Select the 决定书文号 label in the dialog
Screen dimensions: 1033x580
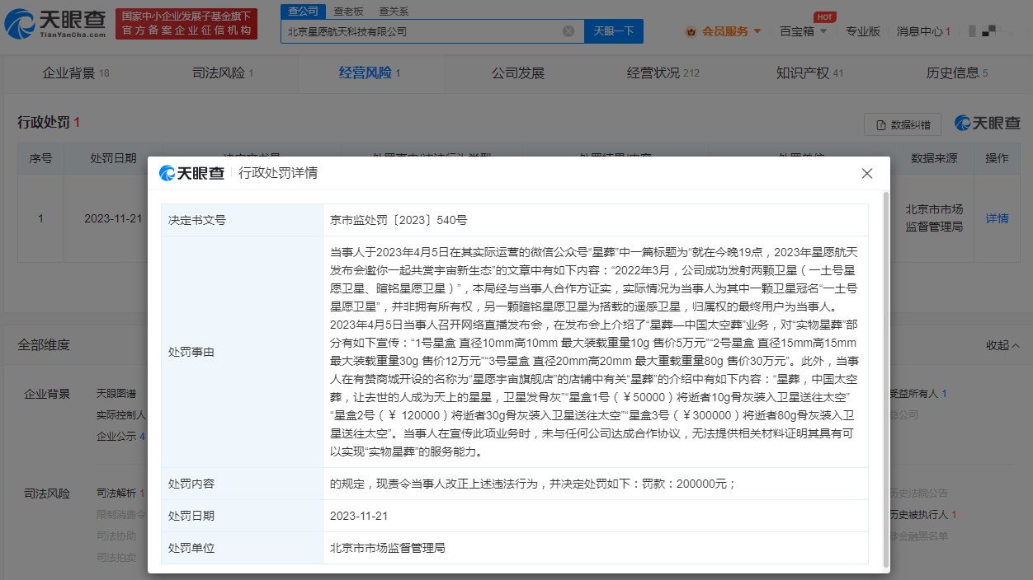(x=196, y=220)
